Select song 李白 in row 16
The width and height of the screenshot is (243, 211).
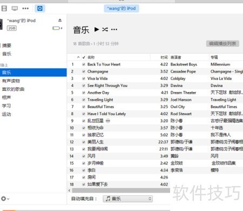tap(91, 170)
